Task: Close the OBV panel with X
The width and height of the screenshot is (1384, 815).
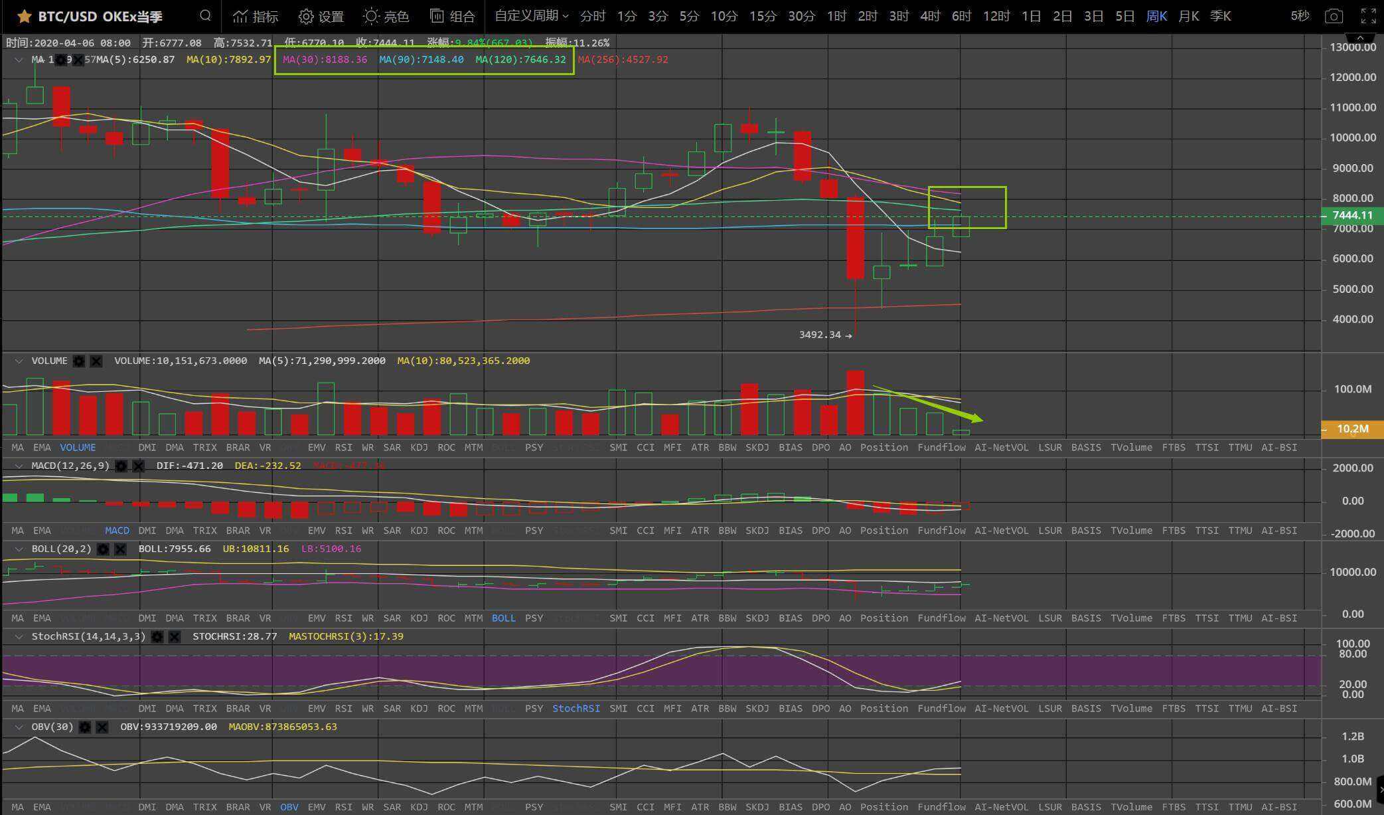Action: click(102, 727)
